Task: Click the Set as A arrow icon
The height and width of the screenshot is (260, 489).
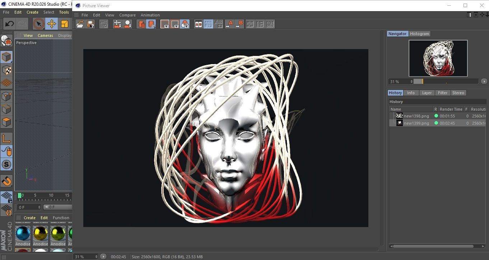Action: pyautogui.click(x=229, y=24)
